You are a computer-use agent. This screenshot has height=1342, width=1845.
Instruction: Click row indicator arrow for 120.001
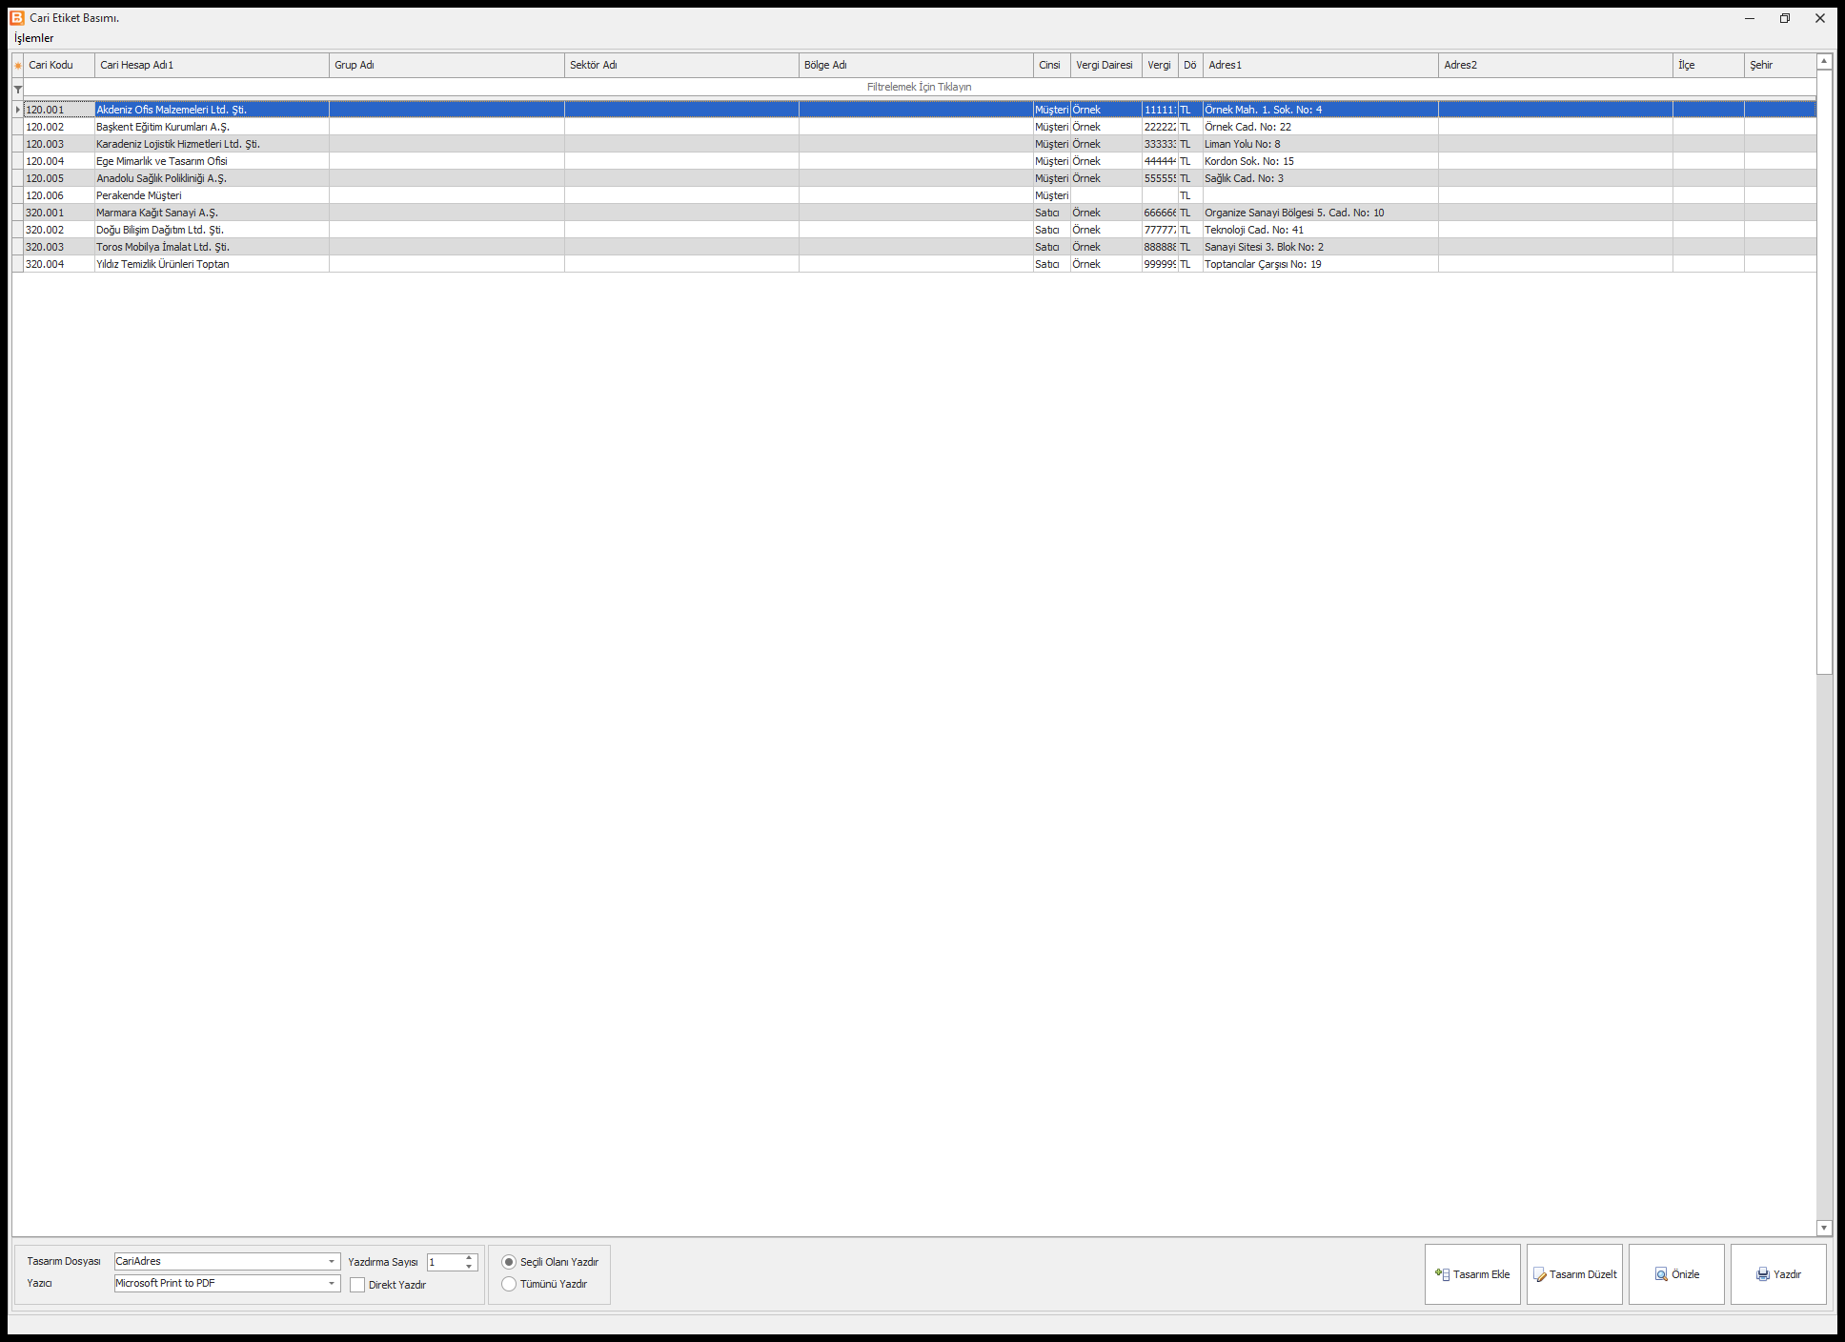18,110
